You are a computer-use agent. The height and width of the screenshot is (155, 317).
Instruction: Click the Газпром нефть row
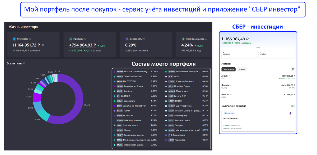(x=136, y=125)
